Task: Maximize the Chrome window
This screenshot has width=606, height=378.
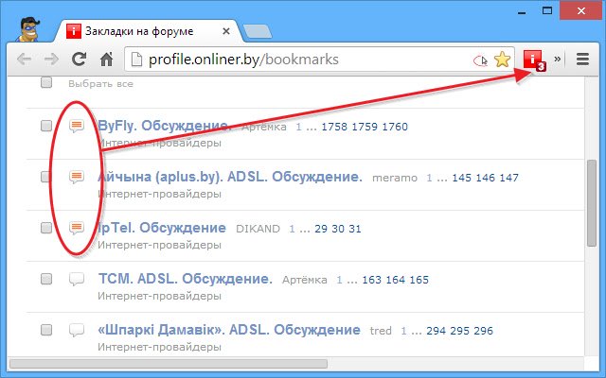Action: [547, 10]
